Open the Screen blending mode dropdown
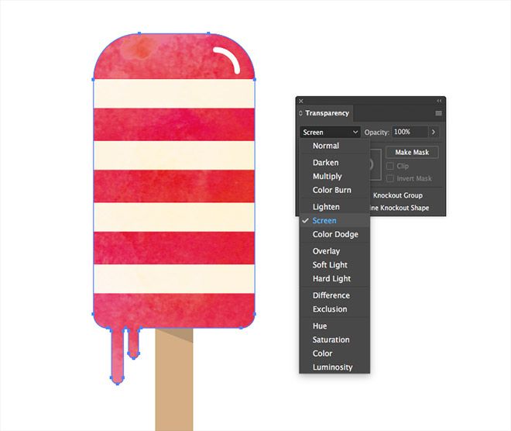Screen dimensions: 511x431 click(330, 132)
